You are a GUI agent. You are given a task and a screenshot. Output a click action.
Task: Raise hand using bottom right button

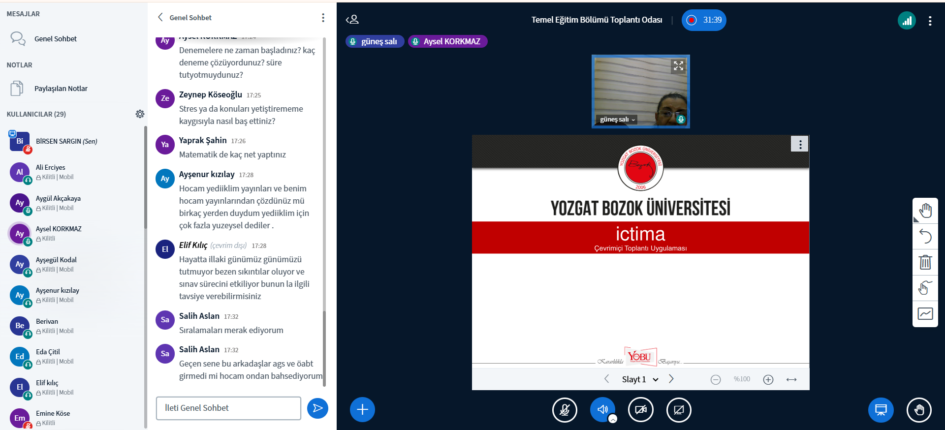click(918, 409)
